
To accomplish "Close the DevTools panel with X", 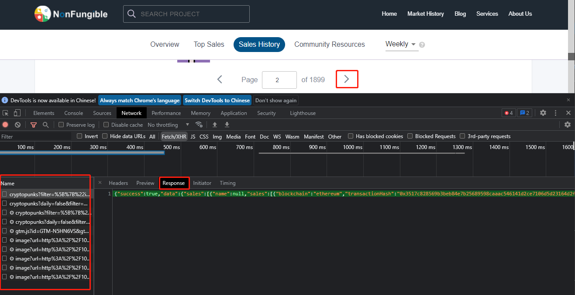I will pos(568,113).
